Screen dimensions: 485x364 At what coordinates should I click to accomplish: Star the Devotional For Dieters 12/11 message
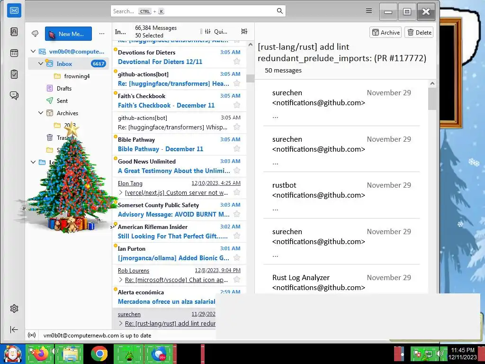(237, 61)
